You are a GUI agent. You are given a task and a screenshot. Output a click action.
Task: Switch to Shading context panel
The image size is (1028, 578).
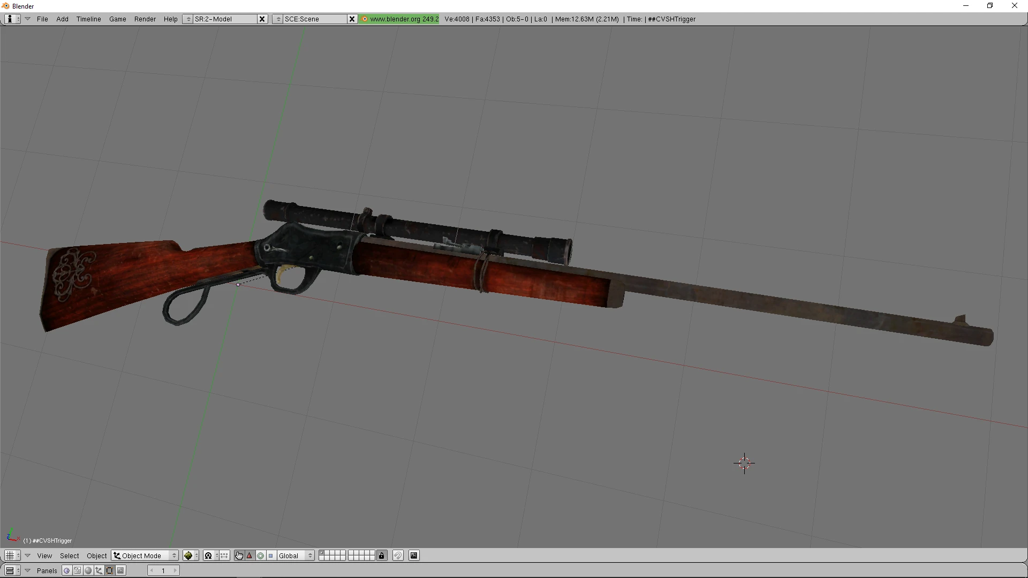tap(88, 571)
